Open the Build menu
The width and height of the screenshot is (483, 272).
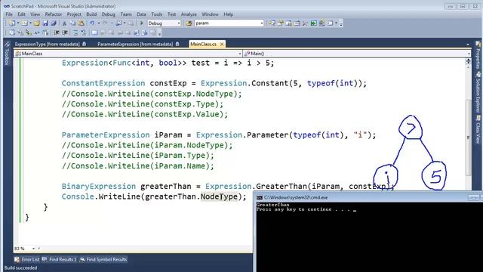pos(91,14)
